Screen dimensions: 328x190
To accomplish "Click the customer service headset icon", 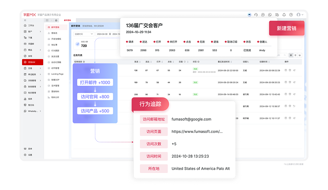I will 256,15.
